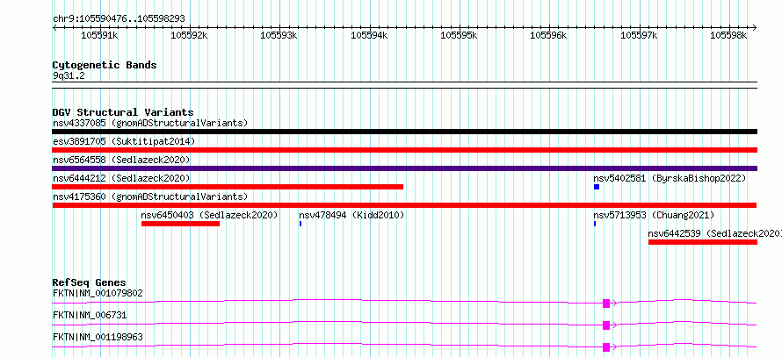Open the FKTN|NM_001079802 transcript label

pos(98,293)
